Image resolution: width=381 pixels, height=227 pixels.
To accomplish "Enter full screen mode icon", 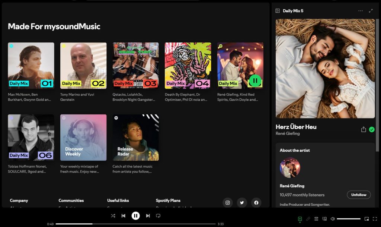I will [x=375, y=219].
